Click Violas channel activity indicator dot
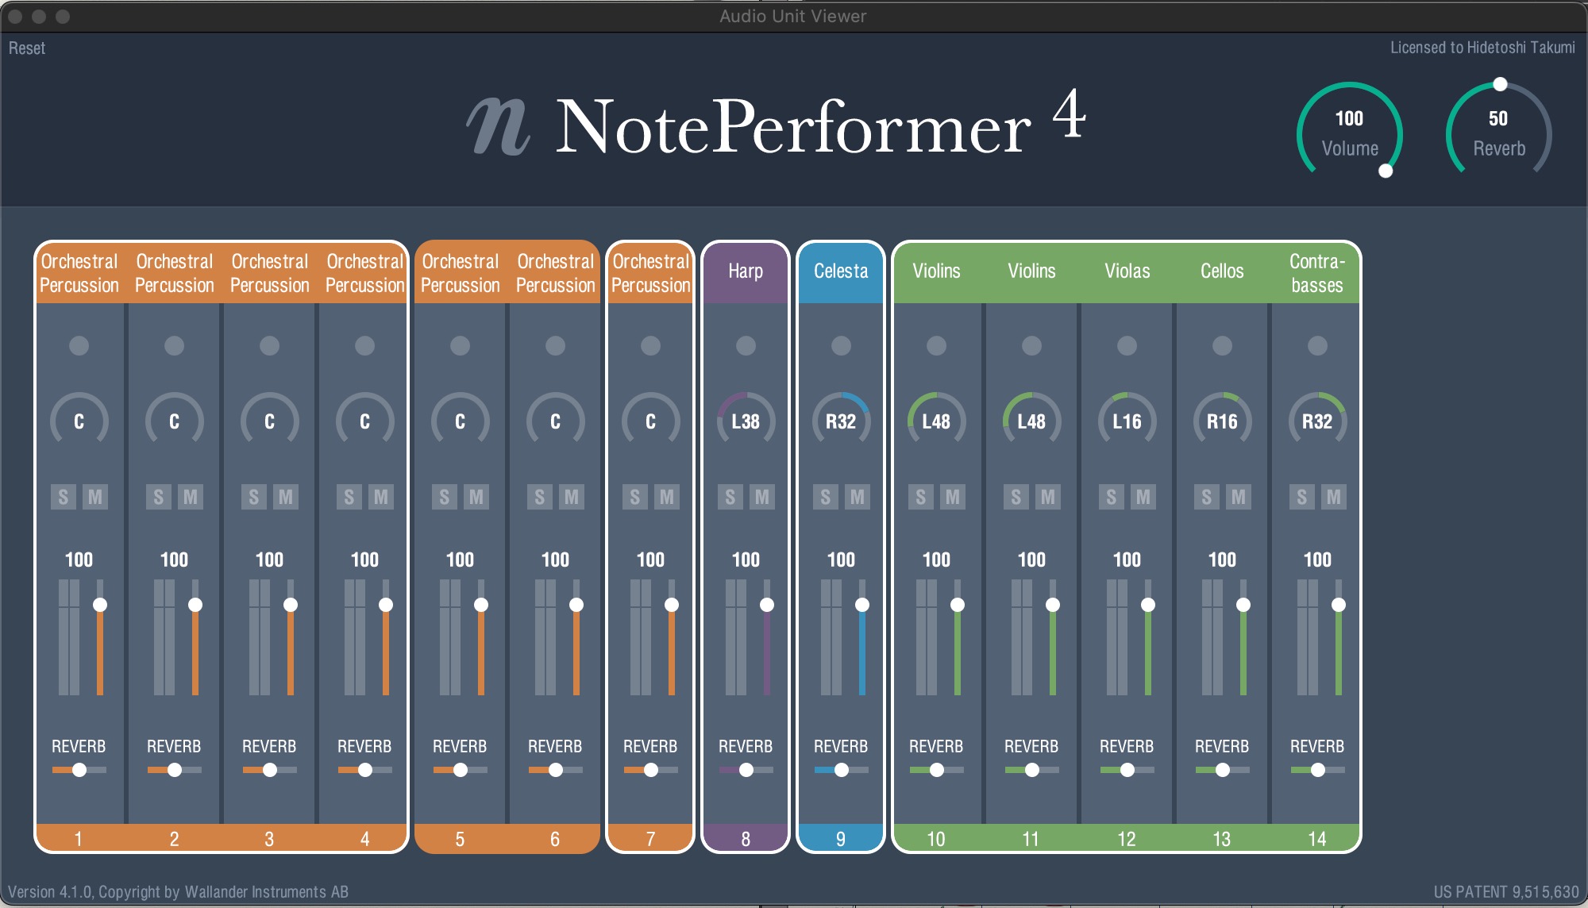 [x=1127, y=345]
